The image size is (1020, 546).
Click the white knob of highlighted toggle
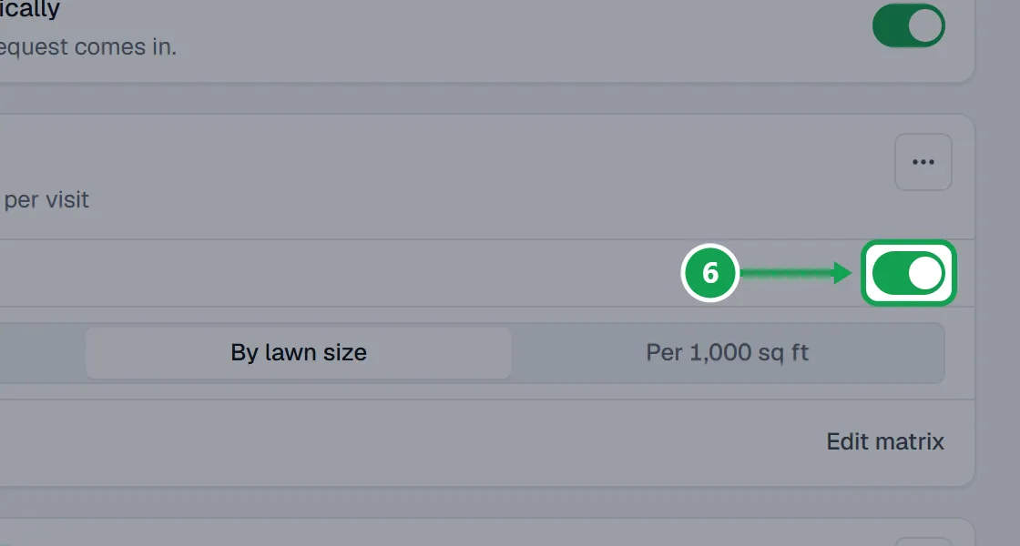click(925, 273)
